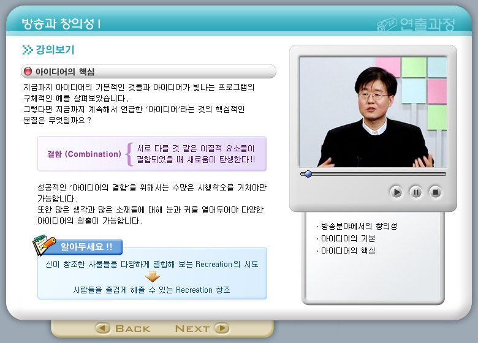Go to previous page with BACK

coord(123,328)
